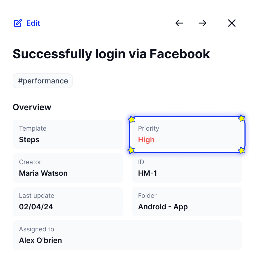
Task: Click the Steps template value
Action: tap(29, 140)
